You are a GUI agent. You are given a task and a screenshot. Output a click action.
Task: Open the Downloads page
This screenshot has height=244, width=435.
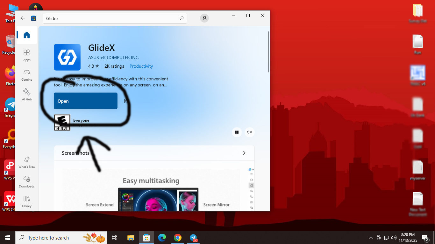27,182
